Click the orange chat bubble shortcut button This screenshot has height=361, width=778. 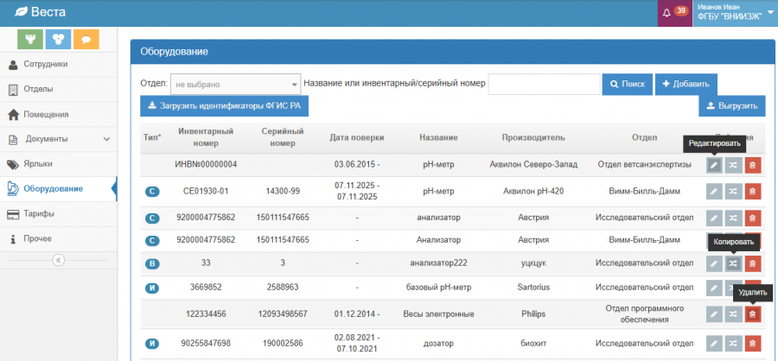[x=86, y=39]
